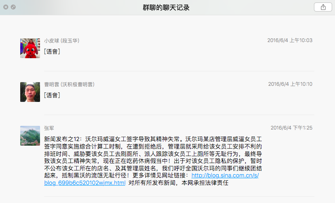
Task: Click the disclaimer 对所有所发布新闻，本网承担法律责任
Action: 178,183
